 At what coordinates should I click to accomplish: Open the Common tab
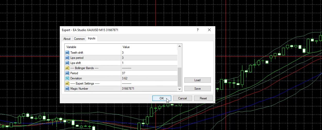pos(79,39)
